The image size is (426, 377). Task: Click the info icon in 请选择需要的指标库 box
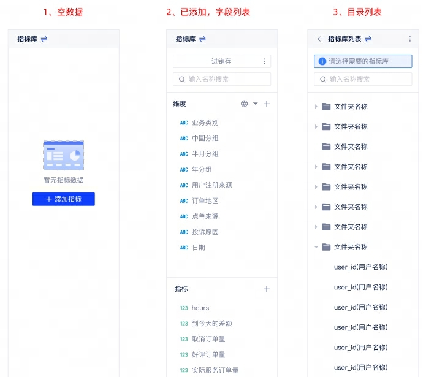[322, 61]
